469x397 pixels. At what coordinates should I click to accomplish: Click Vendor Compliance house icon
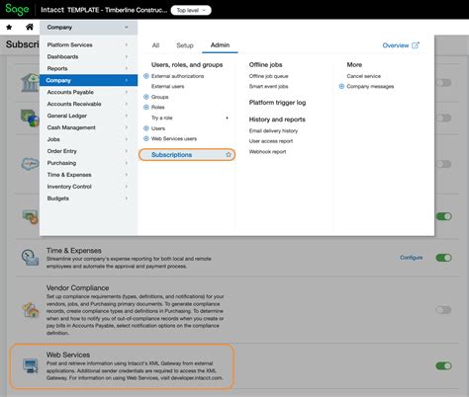tap(31, 310)
